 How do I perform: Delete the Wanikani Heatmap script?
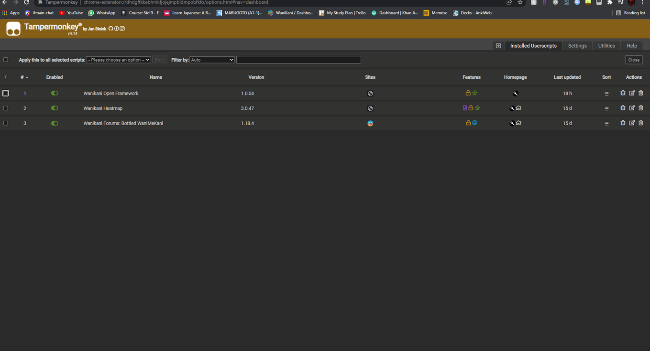641,108
